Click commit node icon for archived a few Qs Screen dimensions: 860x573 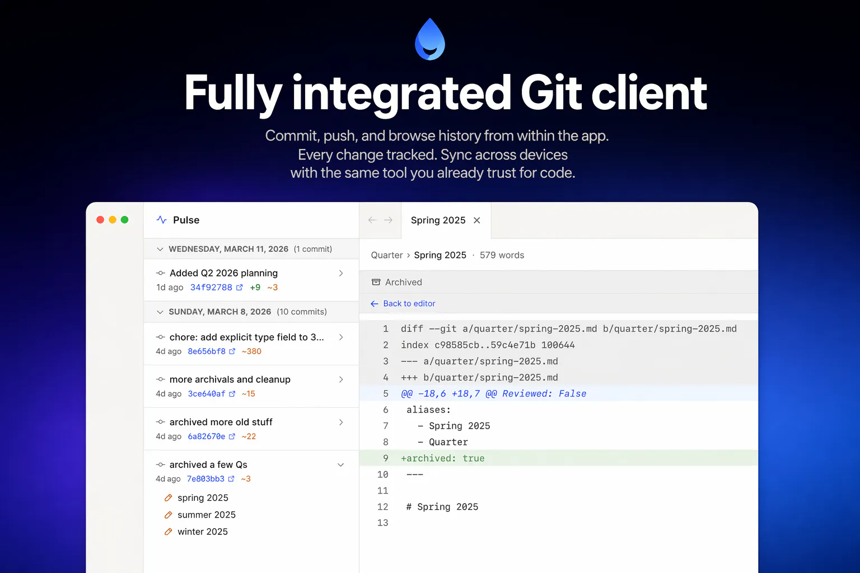pos(161,464)
